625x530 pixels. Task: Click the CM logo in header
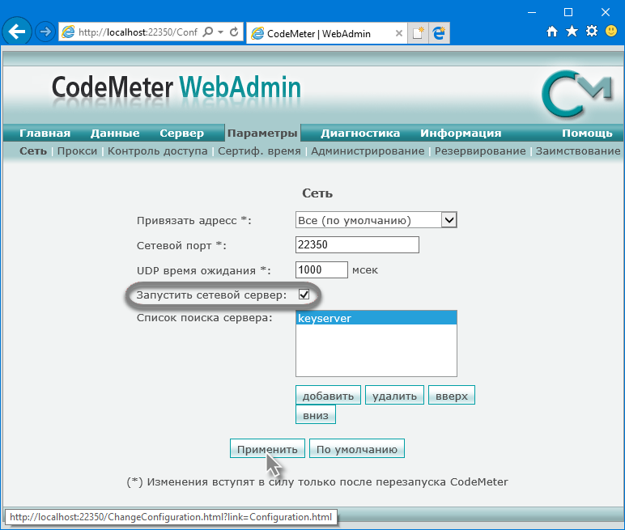point(576,94)
